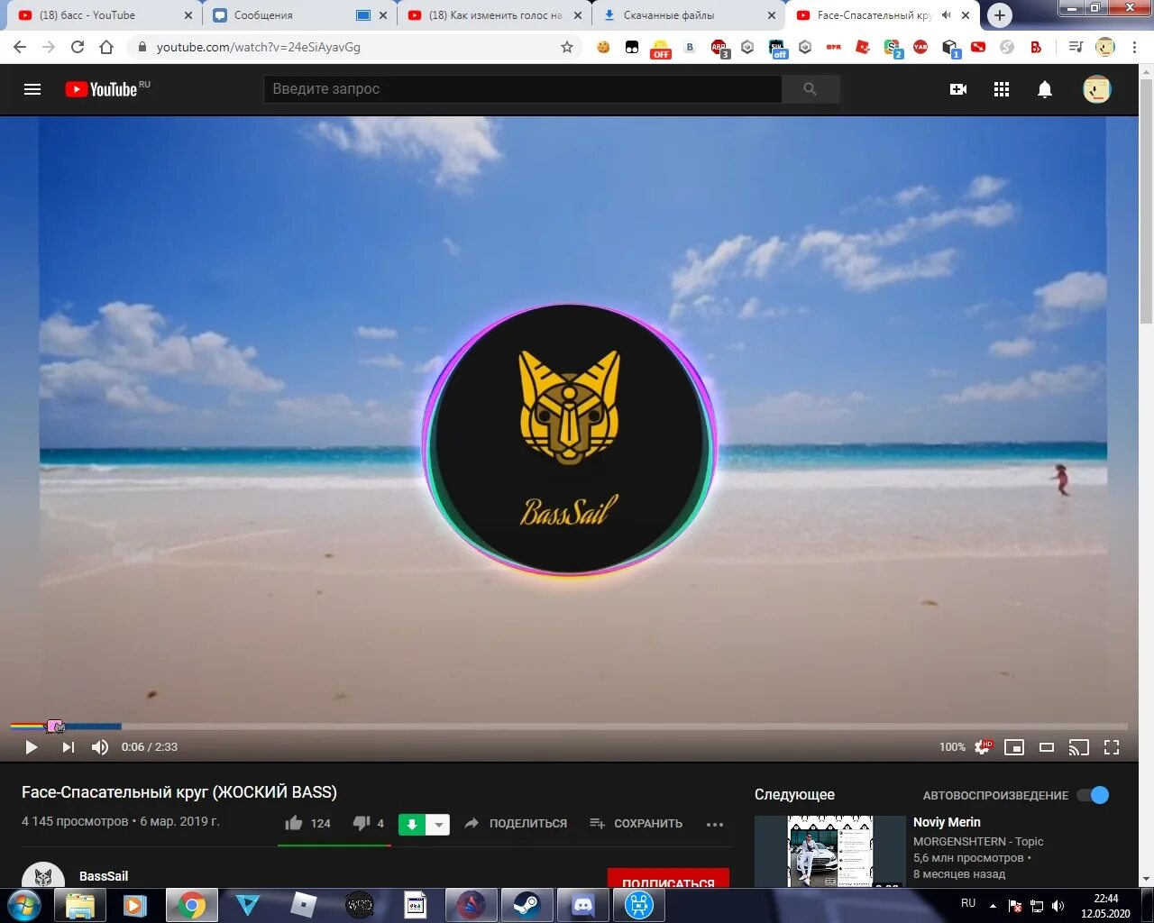Reload the current page
Viewport: 1154px width, 923px height.
78,47
